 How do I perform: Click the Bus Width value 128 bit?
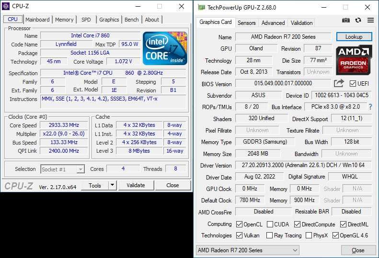(351, 142)
